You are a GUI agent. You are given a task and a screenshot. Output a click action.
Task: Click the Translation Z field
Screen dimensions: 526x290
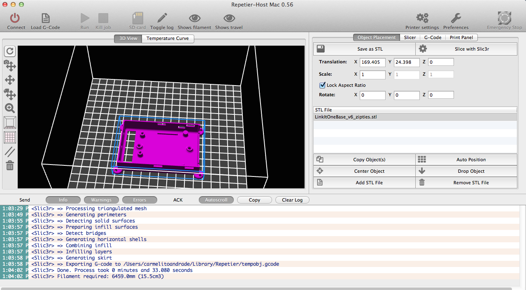click(x=441, y=62)
